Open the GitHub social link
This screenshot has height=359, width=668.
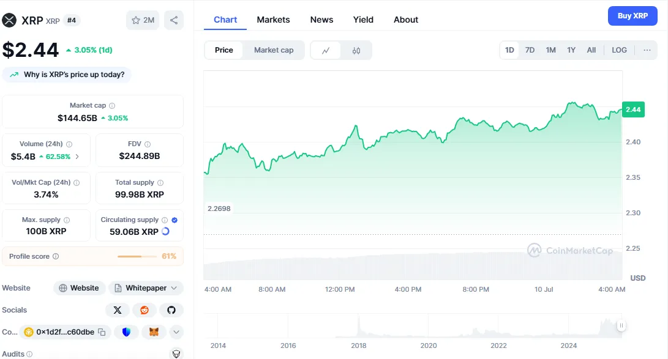coord(171,310)
